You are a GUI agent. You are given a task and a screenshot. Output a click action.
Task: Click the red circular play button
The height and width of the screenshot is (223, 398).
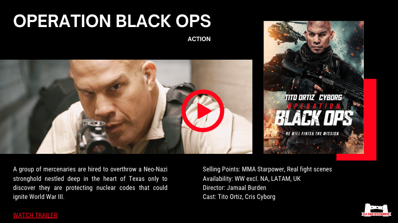tap(203, 111)
